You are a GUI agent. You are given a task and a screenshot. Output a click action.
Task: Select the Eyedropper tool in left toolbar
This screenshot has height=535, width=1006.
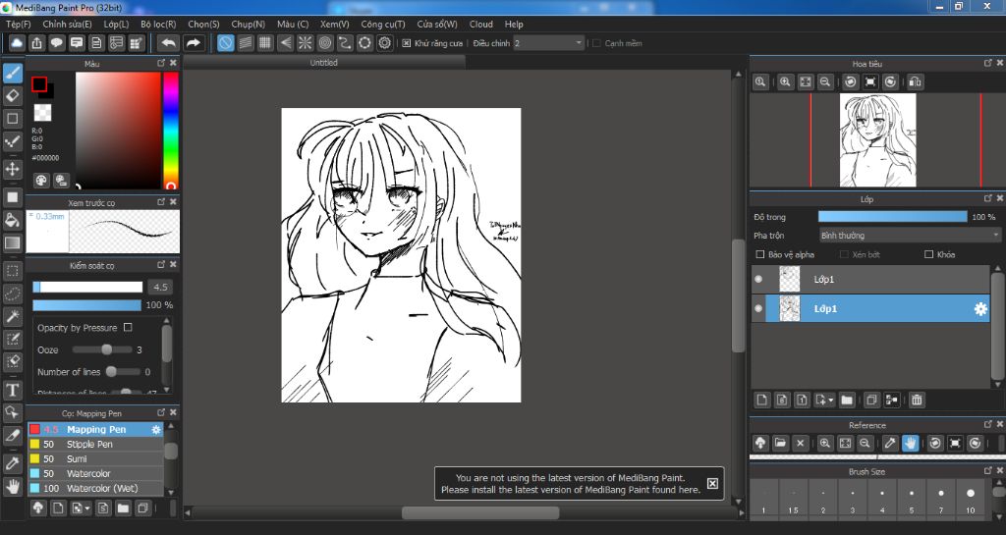[12, 463]
